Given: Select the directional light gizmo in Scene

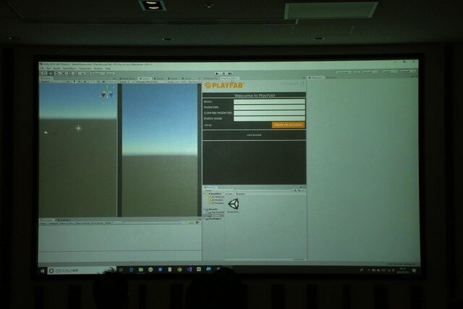Looking at the screenshot, I should 78,128.
